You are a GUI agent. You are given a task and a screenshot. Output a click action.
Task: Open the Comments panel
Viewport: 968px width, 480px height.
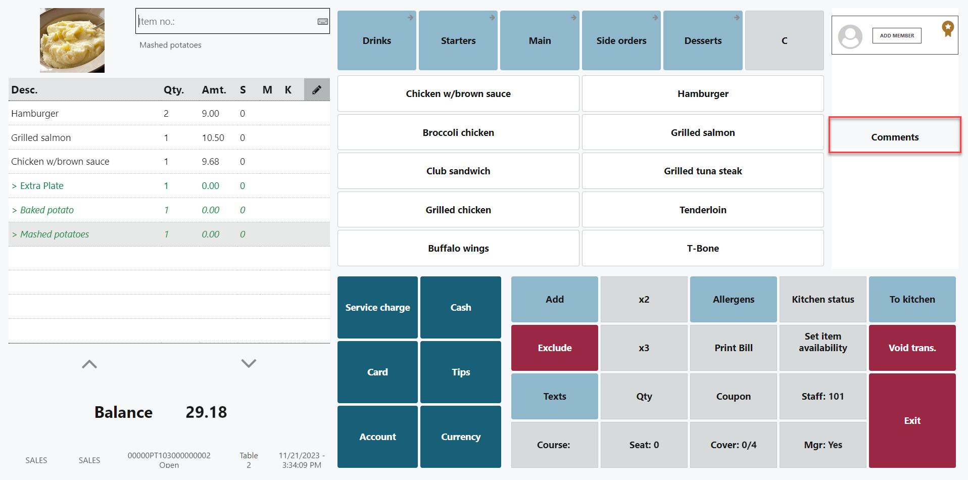click(895, 137)
